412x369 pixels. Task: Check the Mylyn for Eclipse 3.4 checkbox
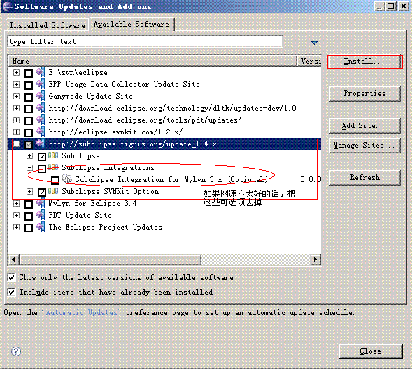point(29,204)
